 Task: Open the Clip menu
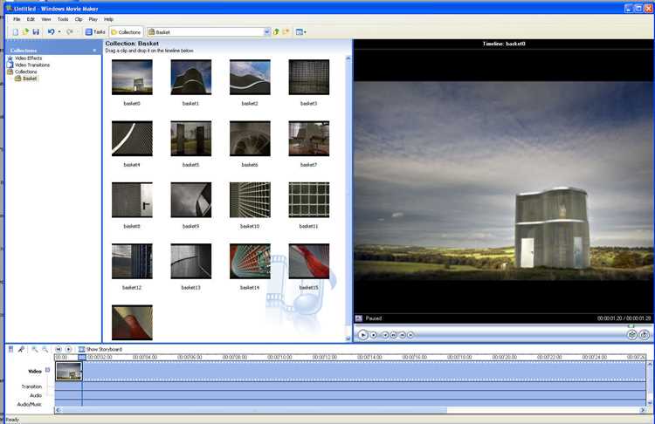[x=79, y=19]
